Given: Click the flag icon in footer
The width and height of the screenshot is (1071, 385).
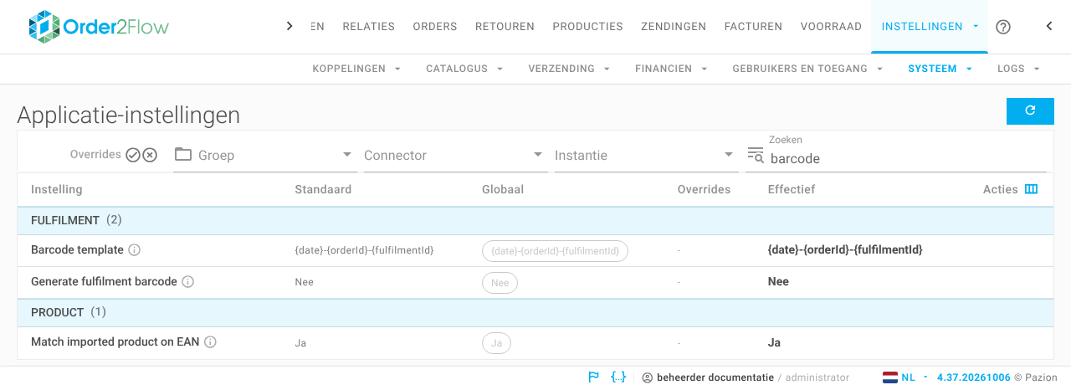Looking at the screenshot, I should pyautogui.click(x=594, y=377).
